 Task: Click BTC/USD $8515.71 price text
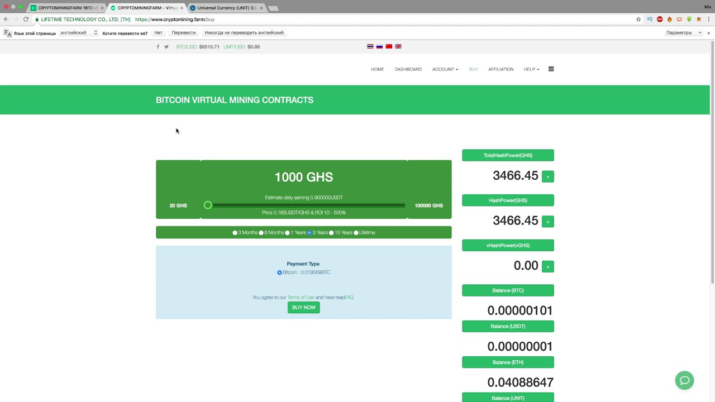[x=198, y=47]
